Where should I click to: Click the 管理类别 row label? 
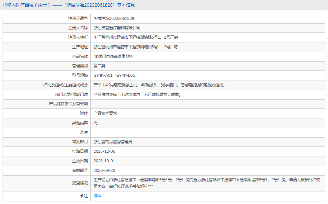[x=80, y=66]
